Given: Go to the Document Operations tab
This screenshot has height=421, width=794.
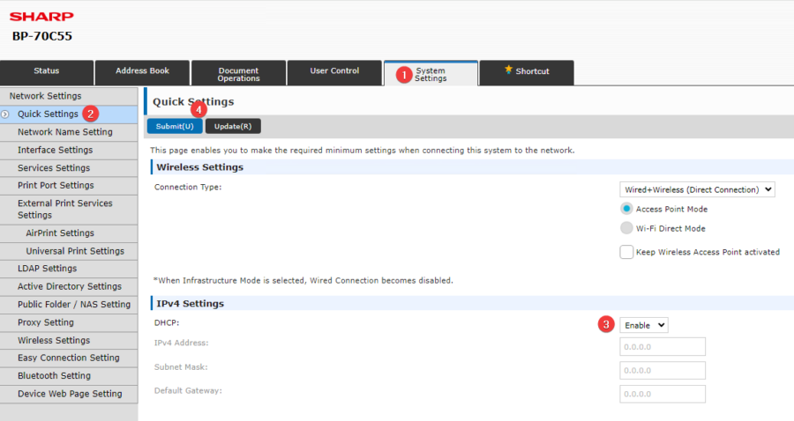Looking at the screenshot, I should (238, 74).
